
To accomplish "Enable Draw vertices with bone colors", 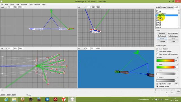I will 158,54.
